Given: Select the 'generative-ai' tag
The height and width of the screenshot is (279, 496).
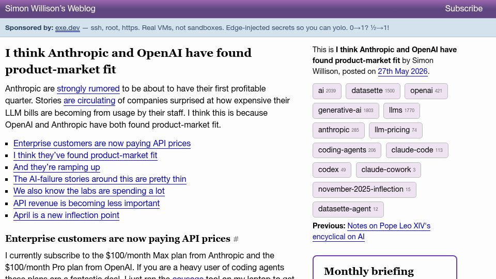Looking at the screenshot, I should [x=346, y=111].
